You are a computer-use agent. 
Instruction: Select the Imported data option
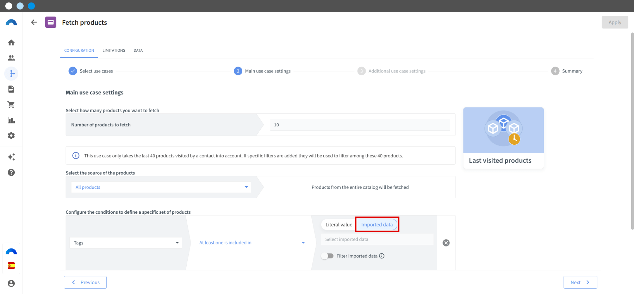pyautogui.click(x=377, y=225)
